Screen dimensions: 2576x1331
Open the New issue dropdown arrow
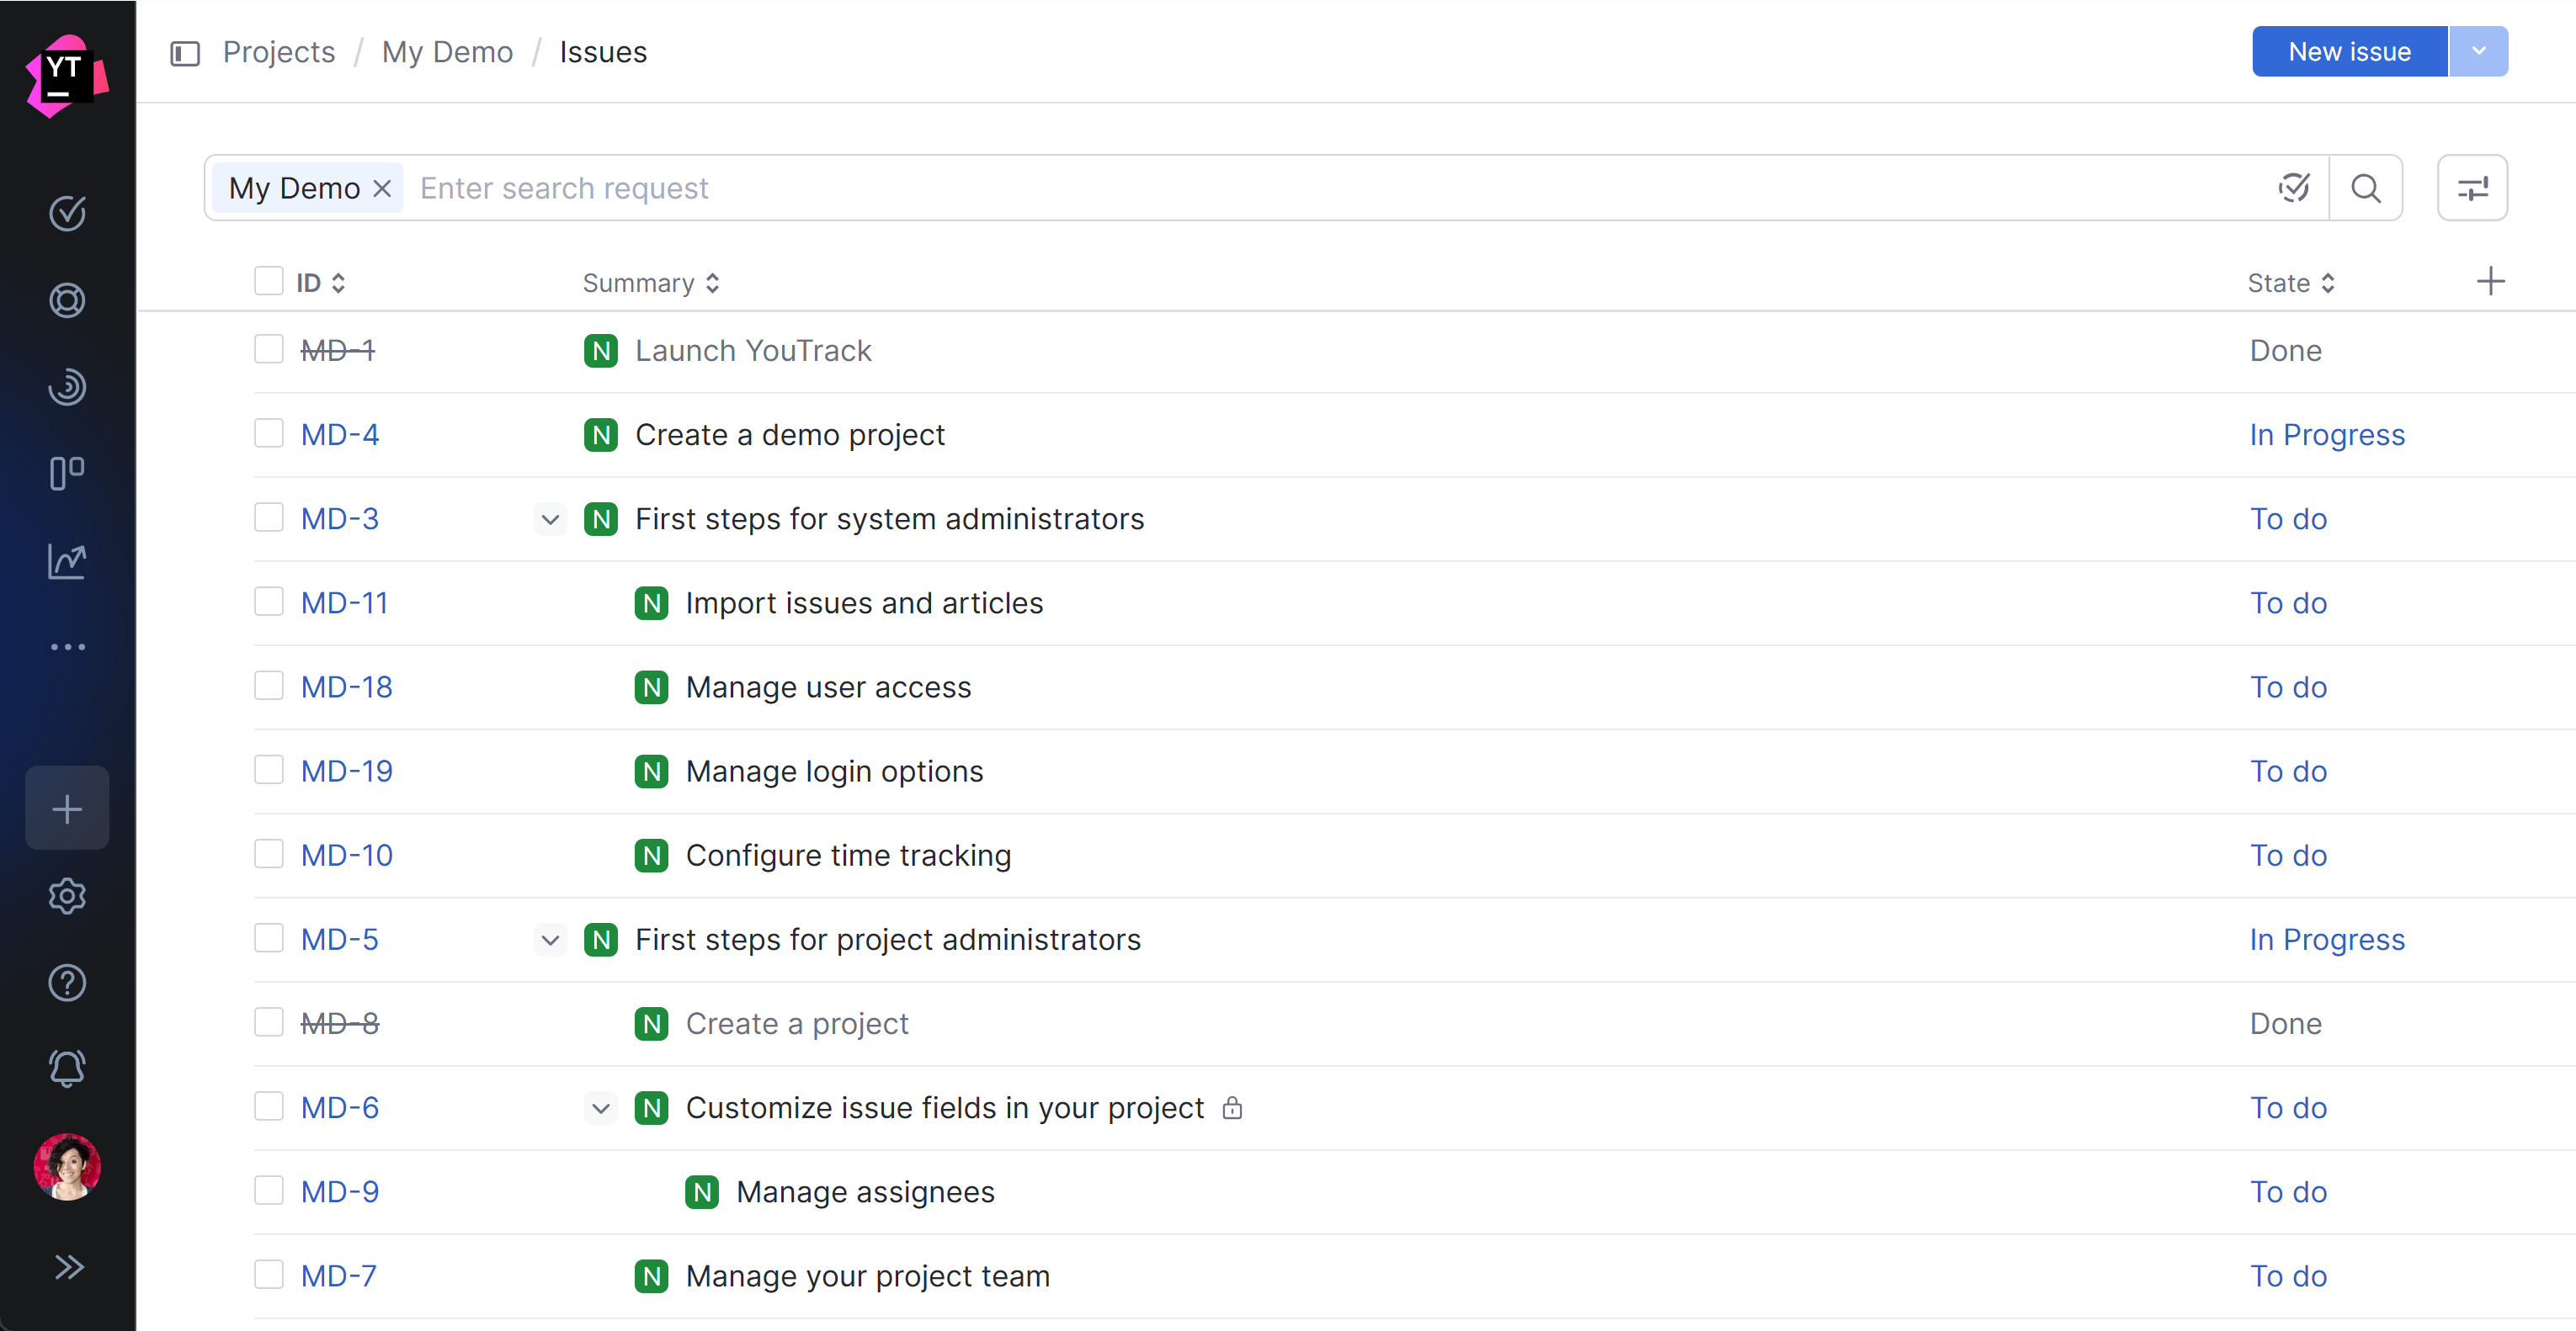[2478, 51]
